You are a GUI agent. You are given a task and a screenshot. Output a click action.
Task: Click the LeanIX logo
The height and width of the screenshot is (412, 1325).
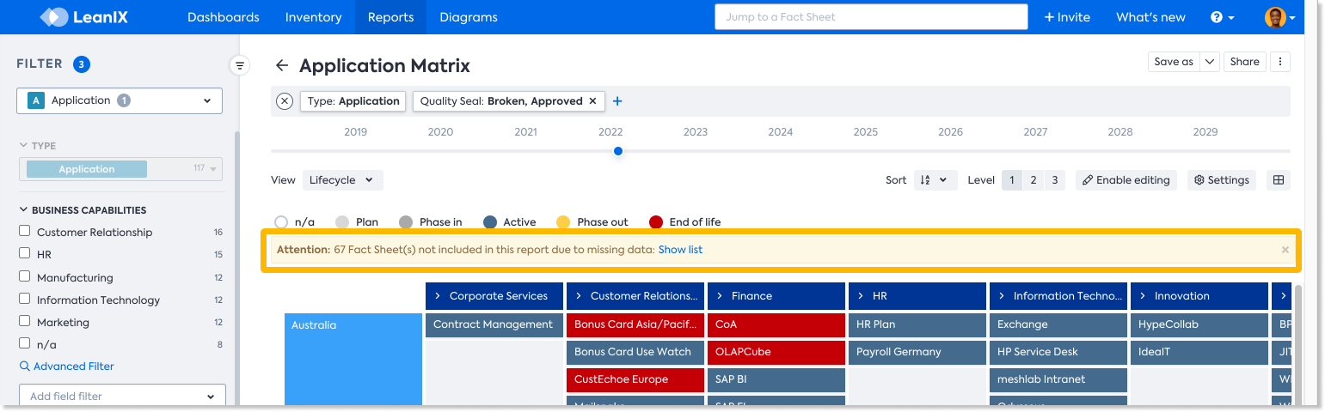pos(83,17)
